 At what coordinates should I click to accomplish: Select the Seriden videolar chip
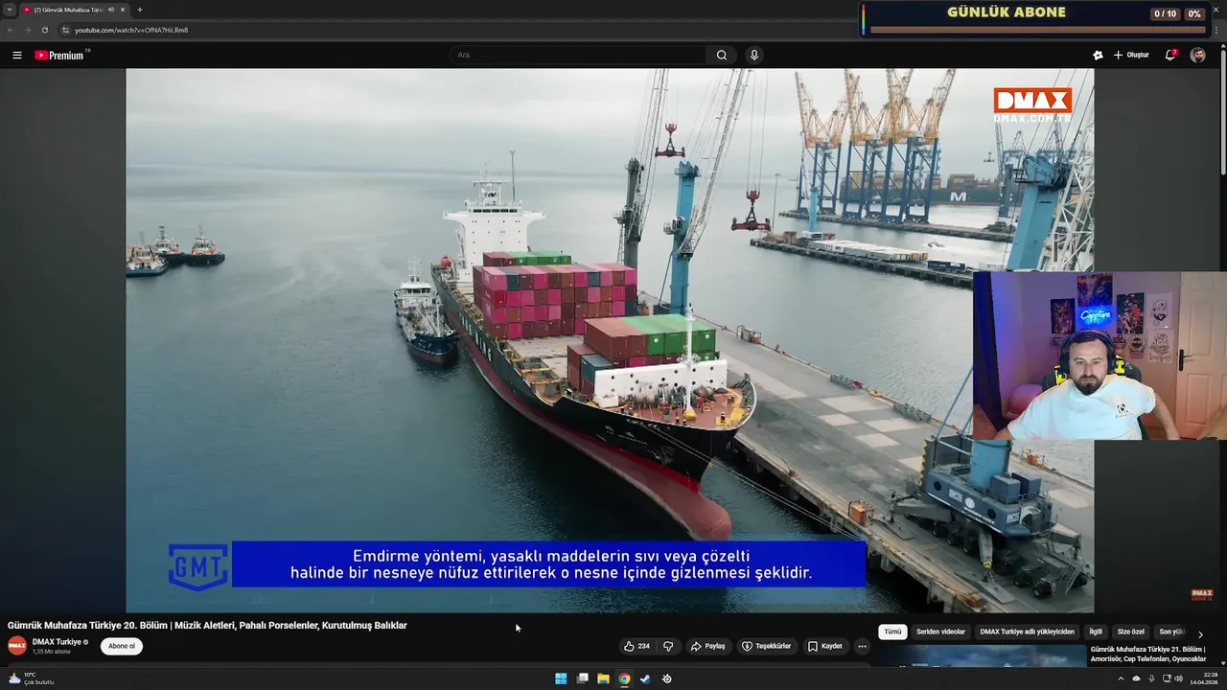pyautogui.click(x=940, y=632)
